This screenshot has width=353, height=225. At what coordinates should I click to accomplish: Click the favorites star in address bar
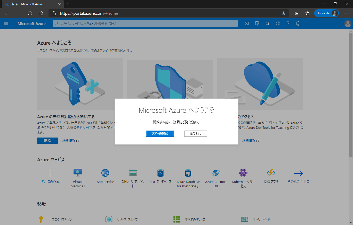[284, 13]
